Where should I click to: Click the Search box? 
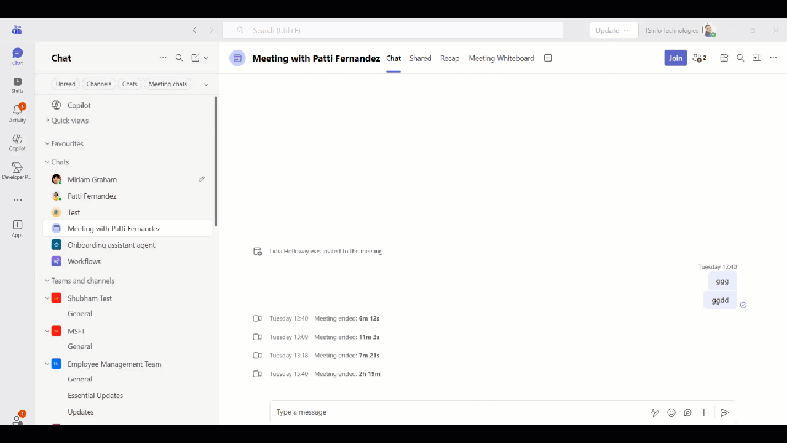392,30
